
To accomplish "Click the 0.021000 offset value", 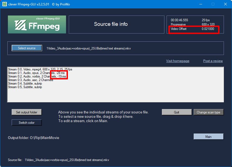I will (x=208, y=29).
